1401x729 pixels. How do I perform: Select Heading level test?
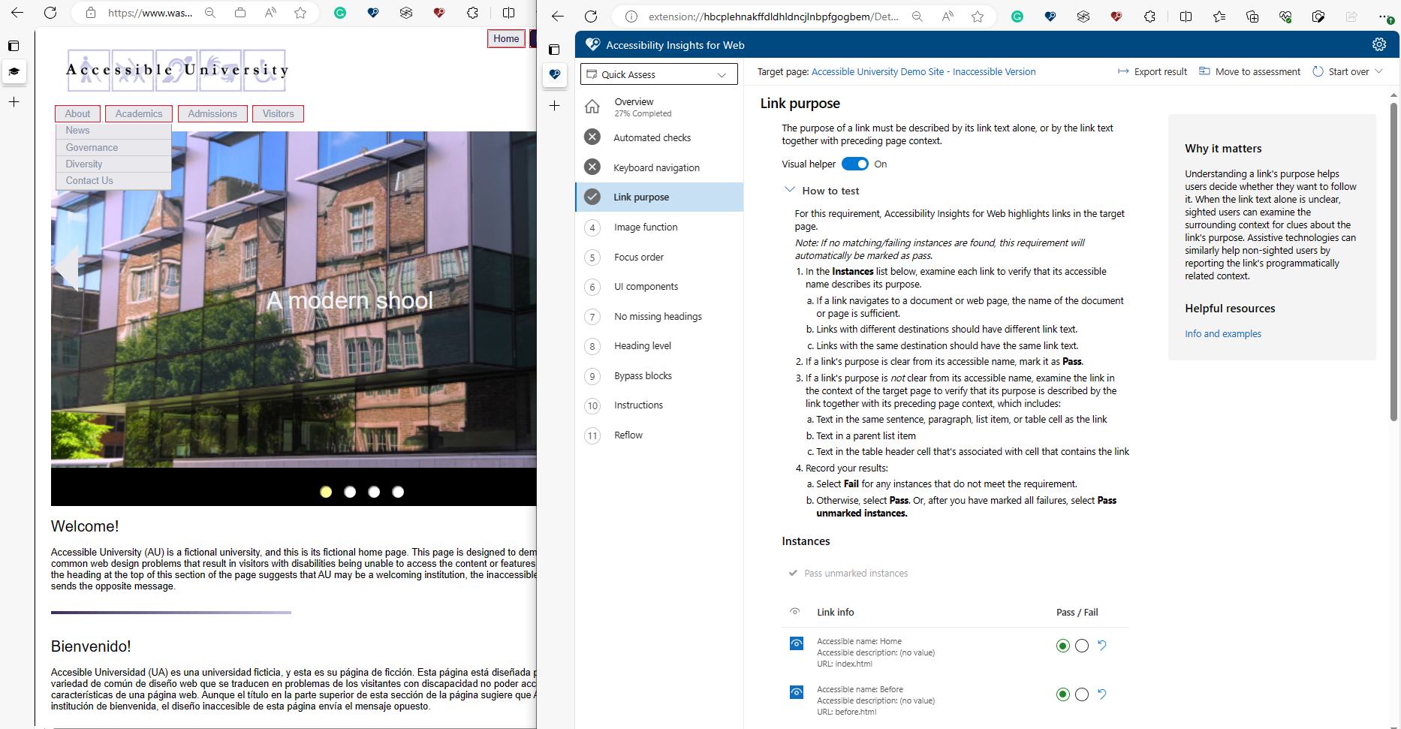coord(659,345)
